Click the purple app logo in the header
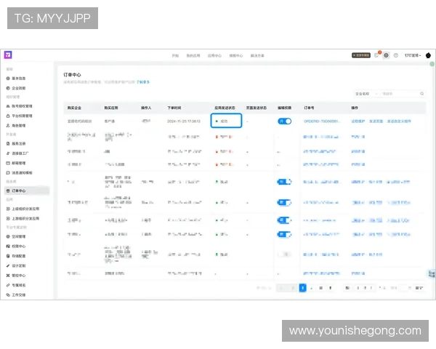Viewport: 436px width, 349px height. [8, 55]
